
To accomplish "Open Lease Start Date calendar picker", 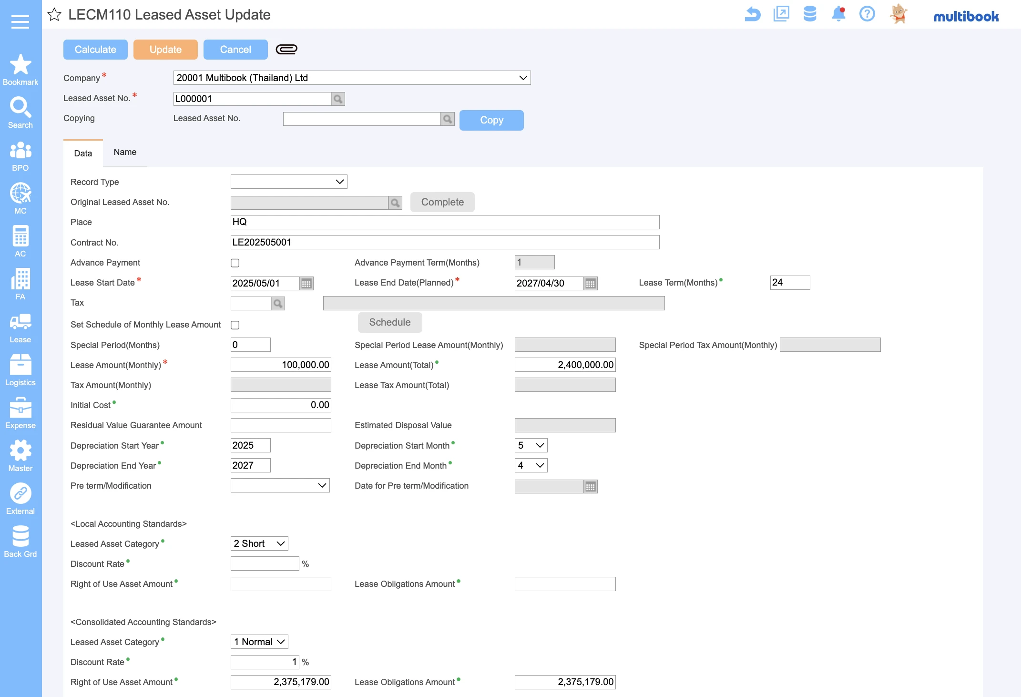I will [306, 283].
